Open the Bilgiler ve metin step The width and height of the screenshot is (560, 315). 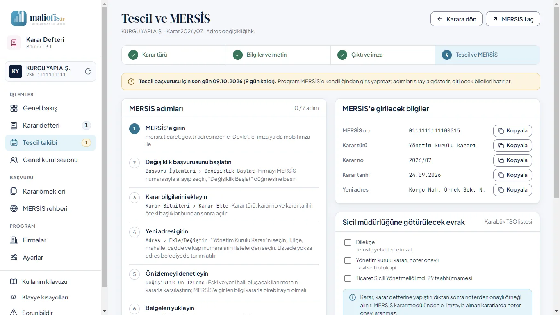(x=278, y=55)
